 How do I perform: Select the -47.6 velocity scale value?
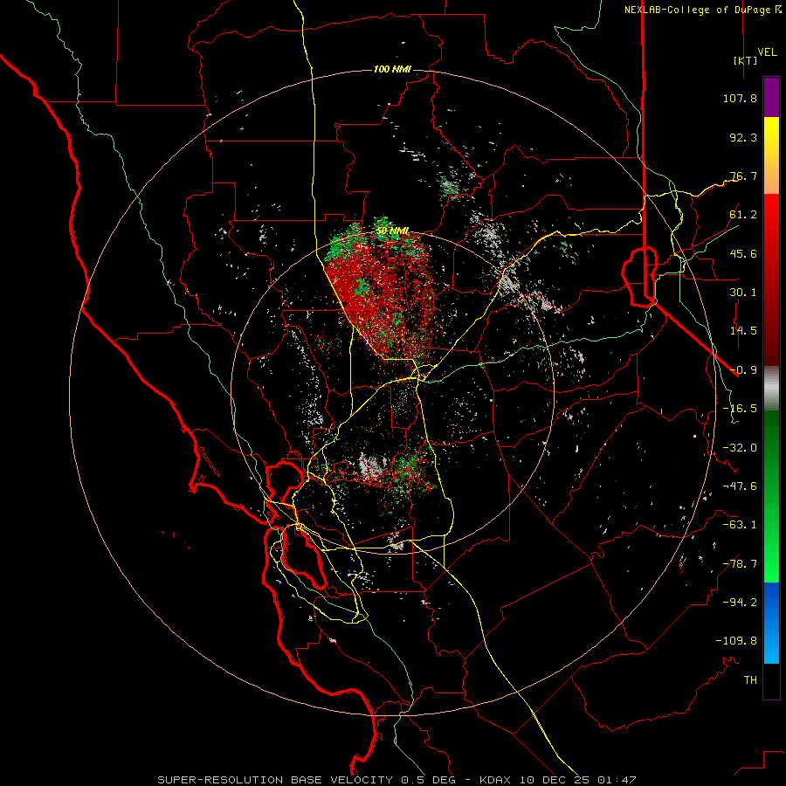tap(740, 486)
